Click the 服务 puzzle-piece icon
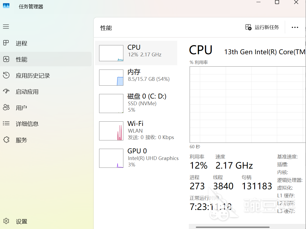Viewport: 306px width, 229px height. click(x=6, y=140)
